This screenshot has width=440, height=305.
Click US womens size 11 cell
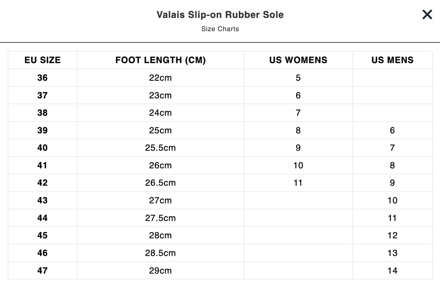point(298,183)
